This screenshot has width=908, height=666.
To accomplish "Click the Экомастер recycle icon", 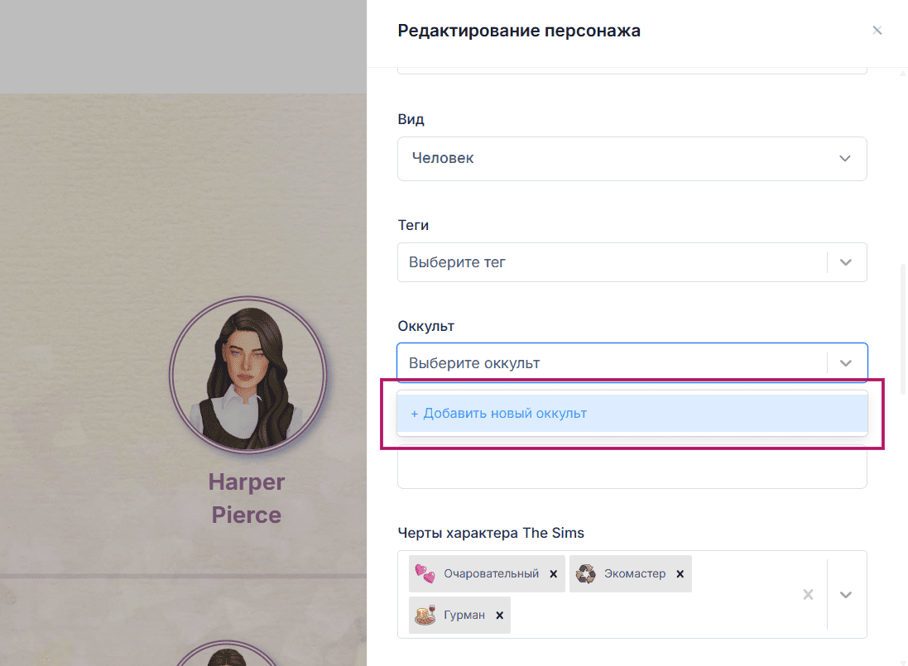I will click(585, 573).
